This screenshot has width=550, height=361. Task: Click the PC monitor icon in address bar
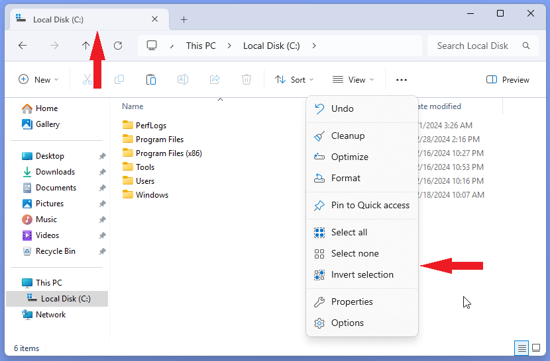tap(152, 46)
